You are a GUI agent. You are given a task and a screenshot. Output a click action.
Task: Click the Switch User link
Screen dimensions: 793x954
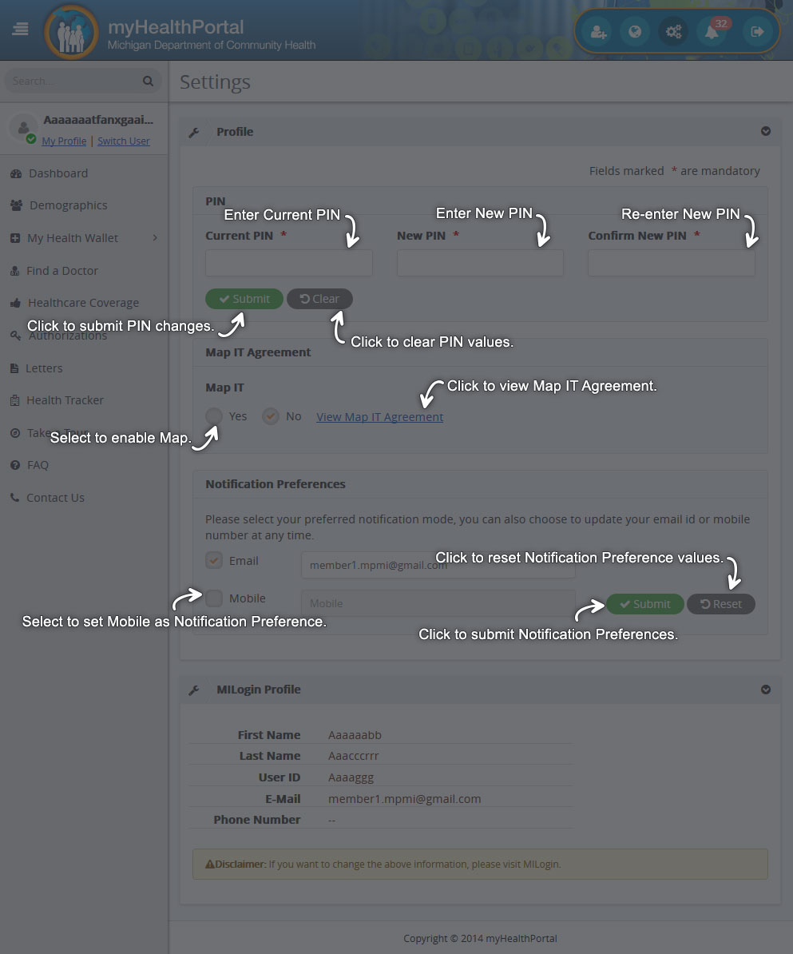tap(124, 141)
